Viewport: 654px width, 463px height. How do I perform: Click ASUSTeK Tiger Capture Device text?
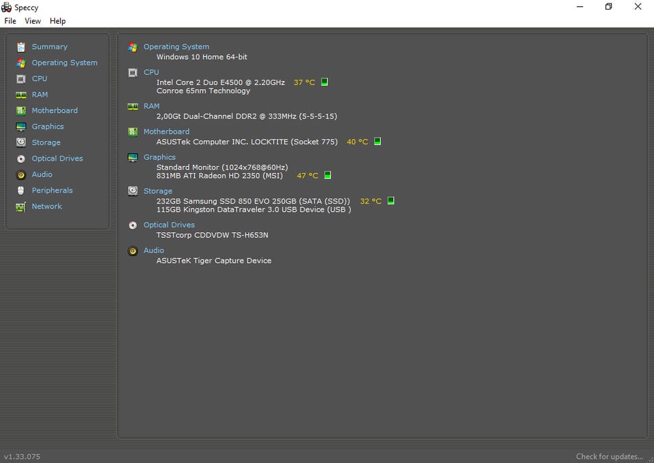(214, 261)
